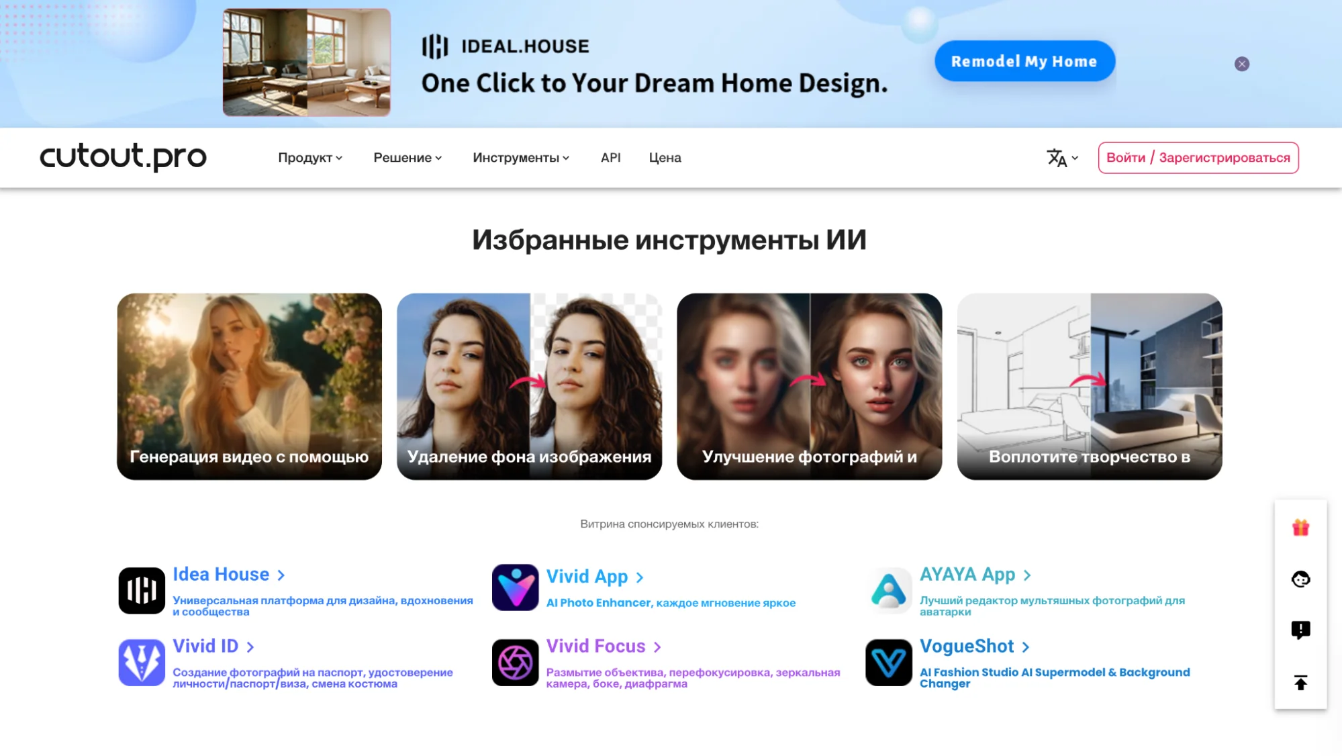The height and width of the screenshot is (756, 1342).
Task: Click the Vivid ID passport photo description
Action: (313, 677)
